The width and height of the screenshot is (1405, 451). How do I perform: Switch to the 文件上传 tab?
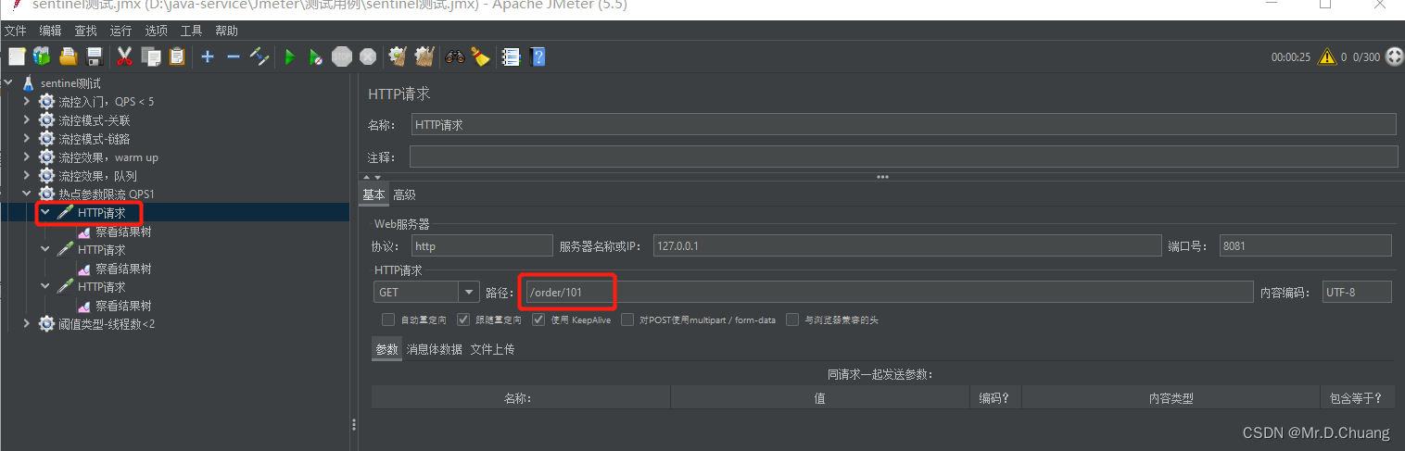(492, 349)
